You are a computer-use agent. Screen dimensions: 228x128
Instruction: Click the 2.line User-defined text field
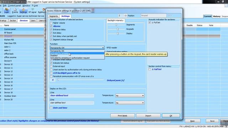[72, 103]
